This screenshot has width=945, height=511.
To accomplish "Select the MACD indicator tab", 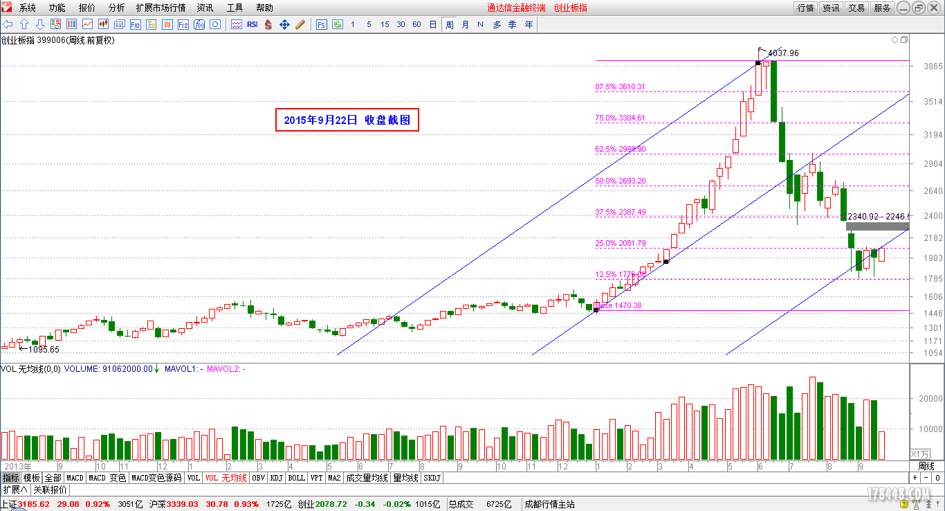I will pos(75,478).
